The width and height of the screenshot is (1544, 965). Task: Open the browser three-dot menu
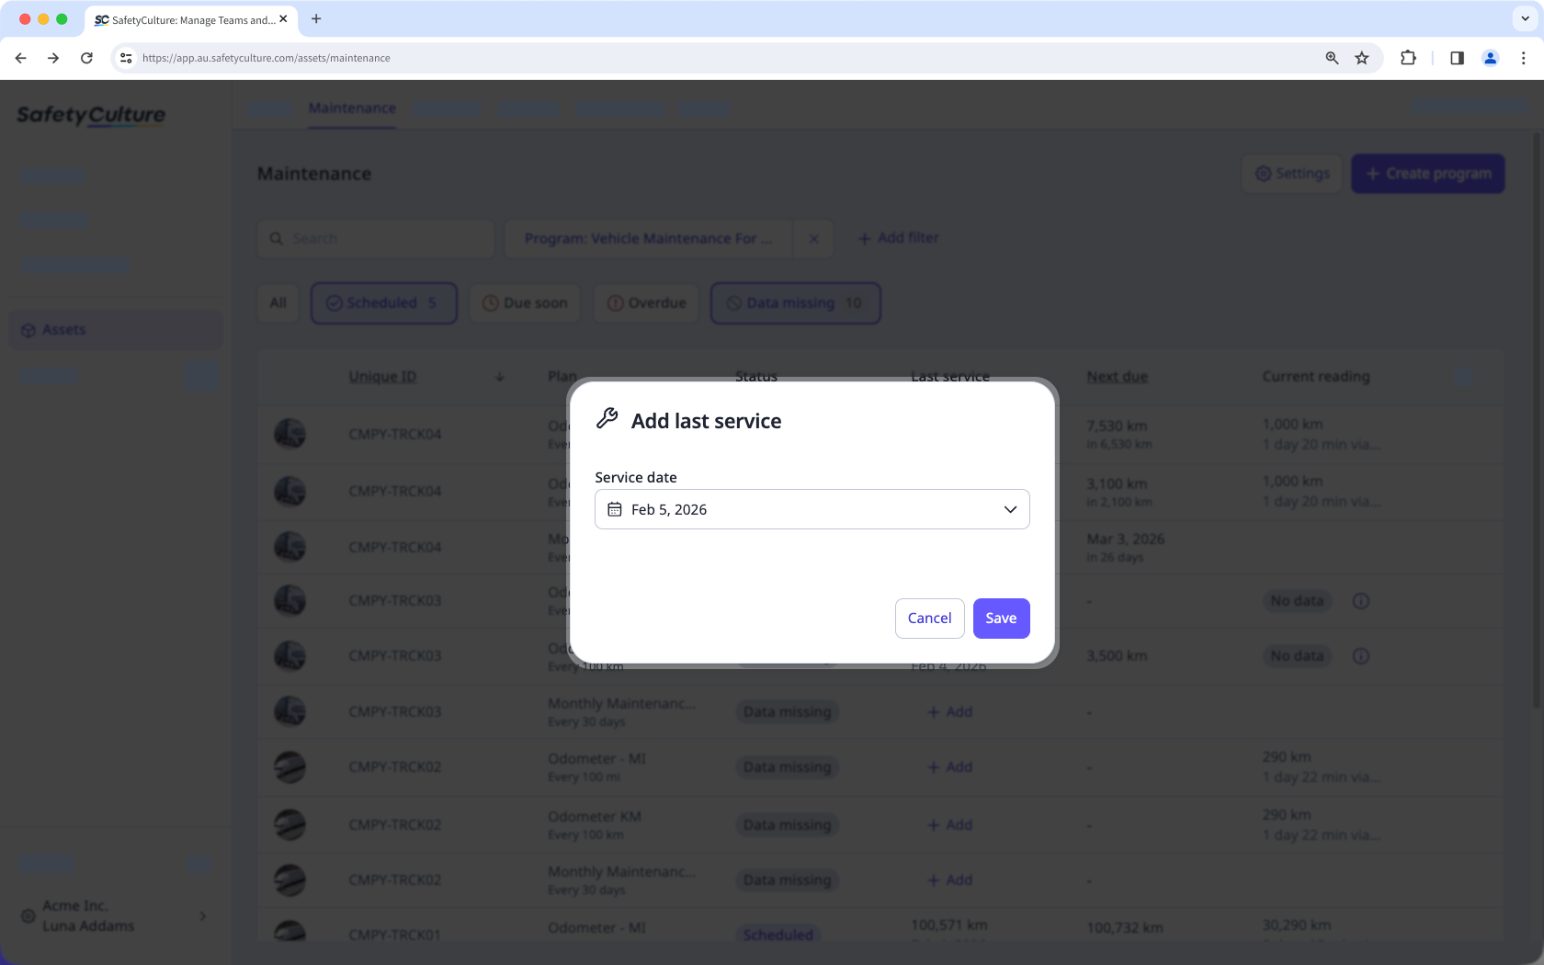tap(1523, 58)
